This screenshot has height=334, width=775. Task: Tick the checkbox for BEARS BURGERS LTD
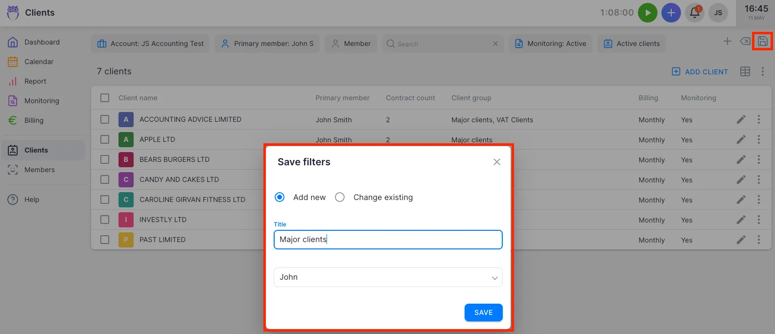pos(105,159)
